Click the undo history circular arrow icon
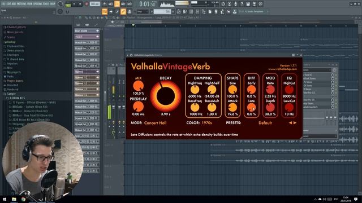This screenshot has width=362, height=203. (223, 4)
